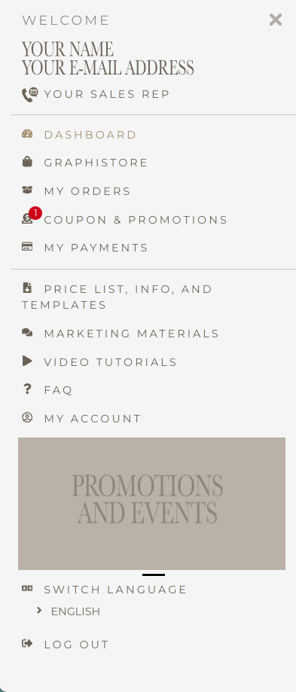The height and width of the screenshot is (692, 296).
Task: Click the price list download file icon
Action: pyautogui.click(x=27, y=288)
